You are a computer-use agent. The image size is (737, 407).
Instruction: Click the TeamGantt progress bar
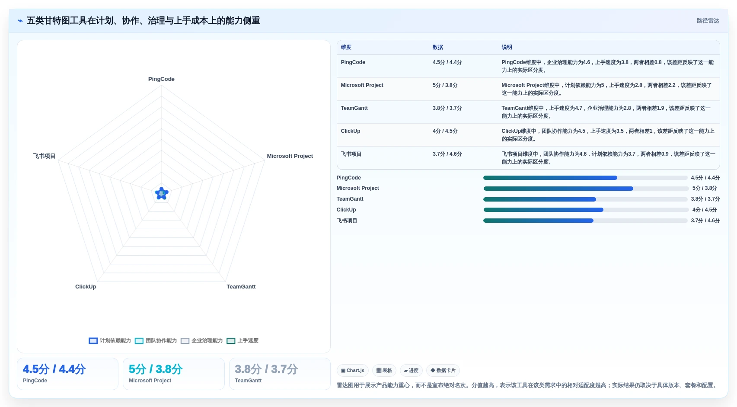585,199
